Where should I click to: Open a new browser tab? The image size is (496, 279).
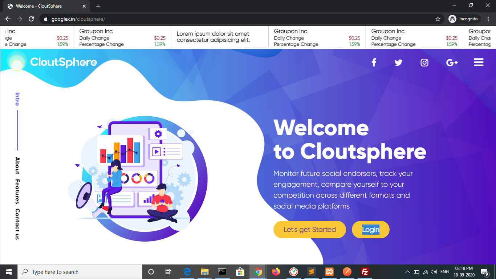(98, 6)
